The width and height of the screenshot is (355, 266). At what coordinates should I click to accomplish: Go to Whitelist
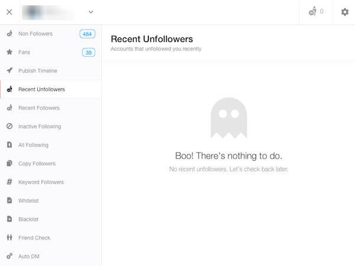pos(28,201)
